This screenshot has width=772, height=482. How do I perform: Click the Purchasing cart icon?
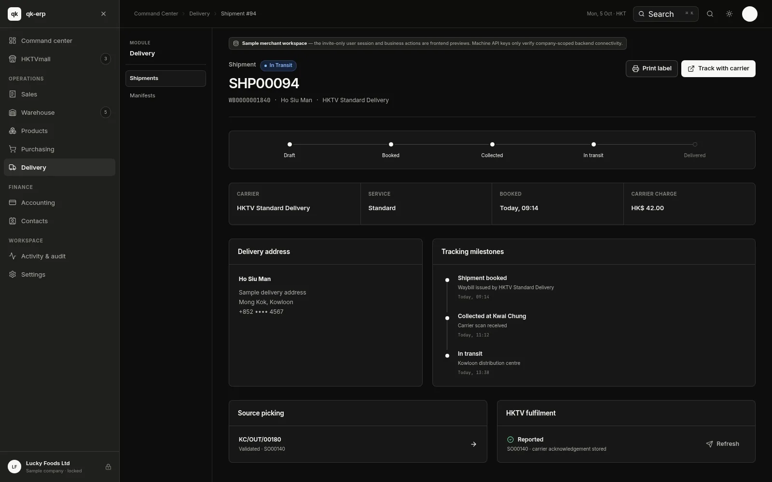point(13,149)
